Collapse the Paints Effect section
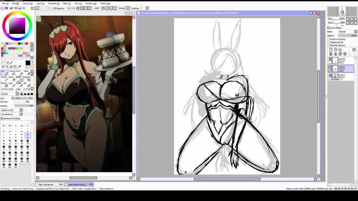The image size is (358, 201). click(x=329, y=28)
